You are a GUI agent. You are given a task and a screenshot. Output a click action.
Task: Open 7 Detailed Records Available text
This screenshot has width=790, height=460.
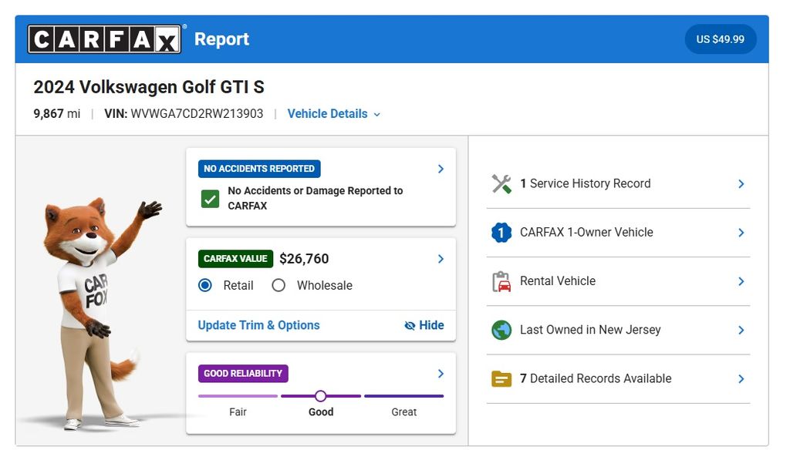pyautogui.click(x=596, y=379)
